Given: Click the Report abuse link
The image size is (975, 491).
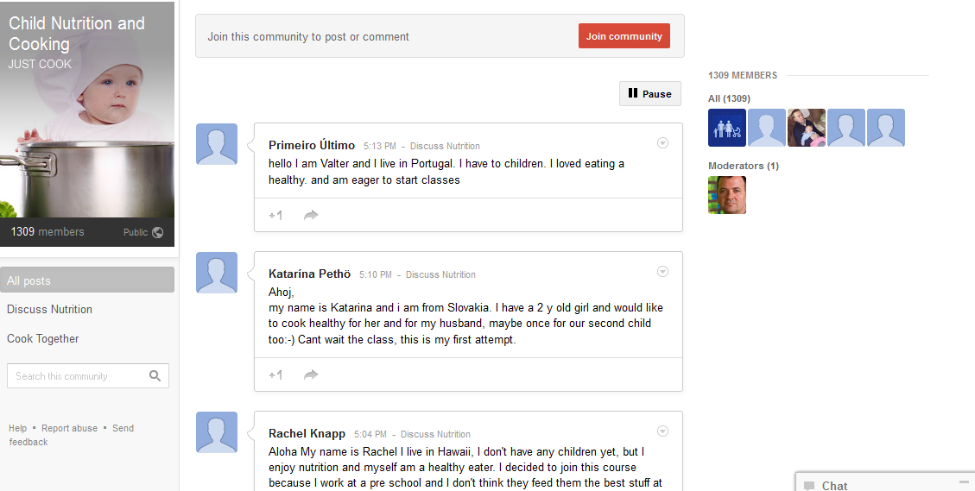Looking at the screenshot, I should tap(69, 428).
